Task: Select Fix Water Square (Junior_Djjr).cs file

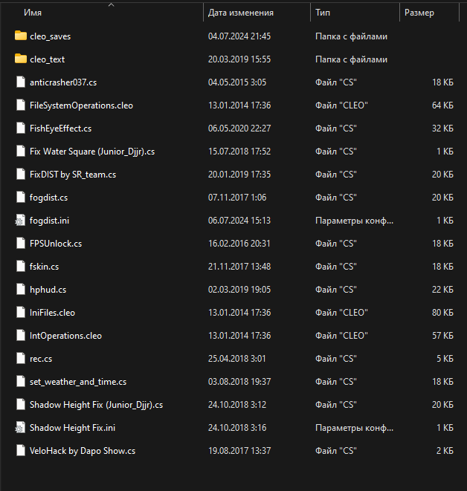Action: pyautogui.click(x=92, y=152)
